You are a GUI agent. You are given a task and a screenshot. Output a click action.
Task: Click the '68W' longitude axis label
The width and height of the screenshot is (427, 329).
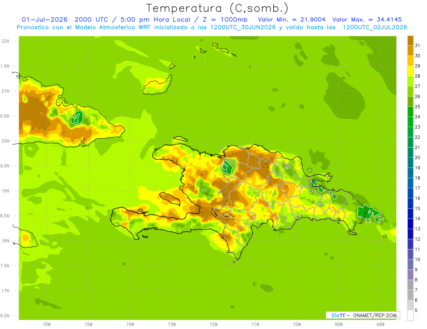[380, 325]
